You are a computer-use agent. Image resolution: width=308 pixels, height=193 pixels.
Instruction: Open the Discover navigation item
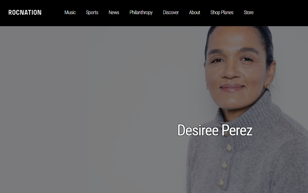(171, 12)
